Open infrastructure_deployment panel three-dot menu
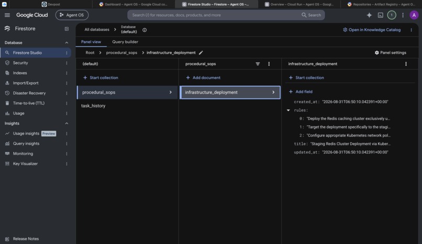422x244 pixels. point(406,64)
